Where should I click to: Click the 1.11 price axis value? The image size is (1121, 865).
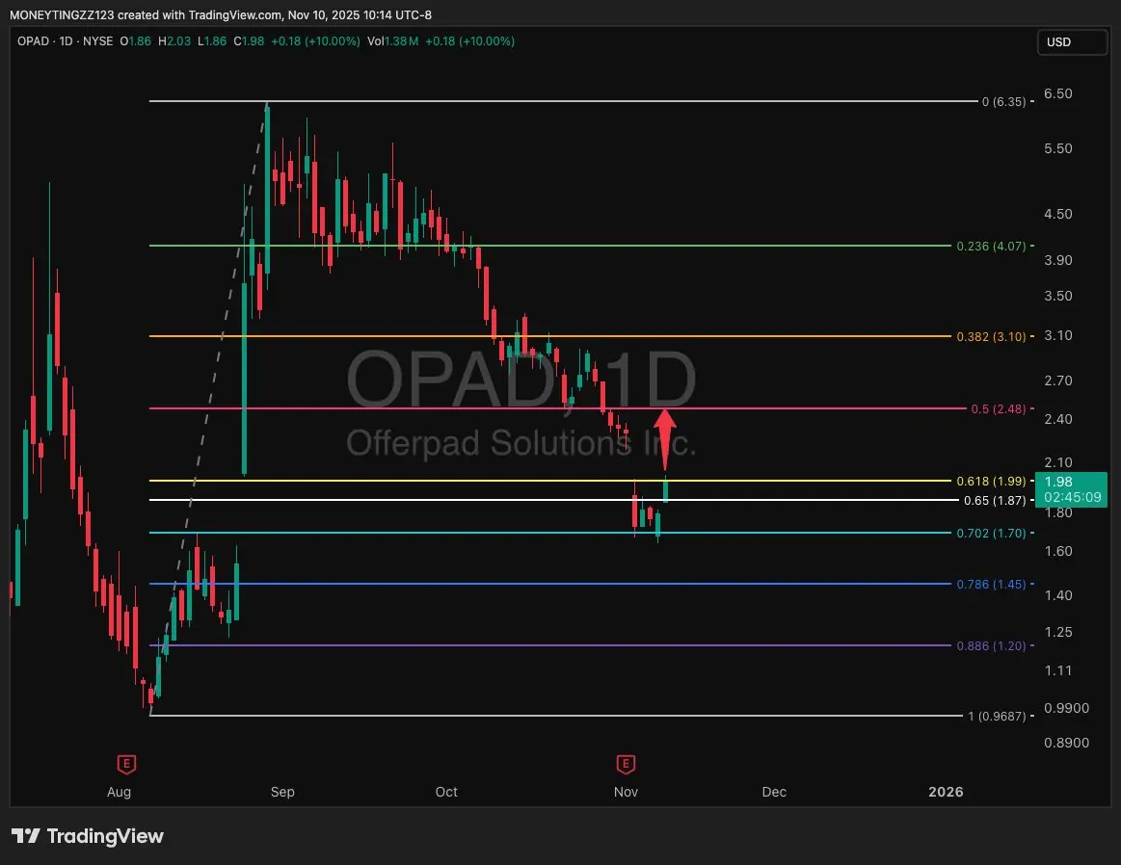[x=1058, y=670]
